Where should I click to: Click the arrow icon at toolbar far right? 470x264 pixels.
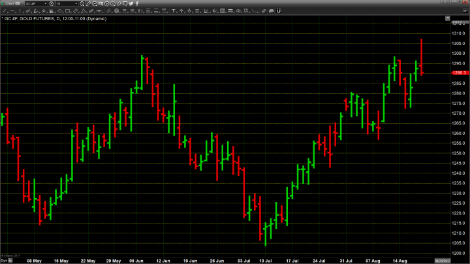click(x=463, y=10)
